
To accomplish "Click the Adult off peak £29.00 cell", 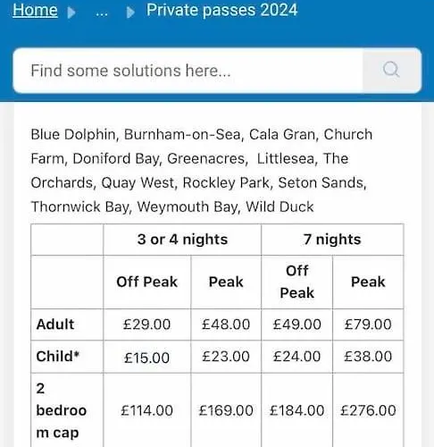I will 147,325.
